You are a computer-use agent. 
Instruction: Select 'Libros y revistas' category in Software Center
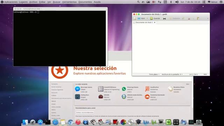point(56,107)
